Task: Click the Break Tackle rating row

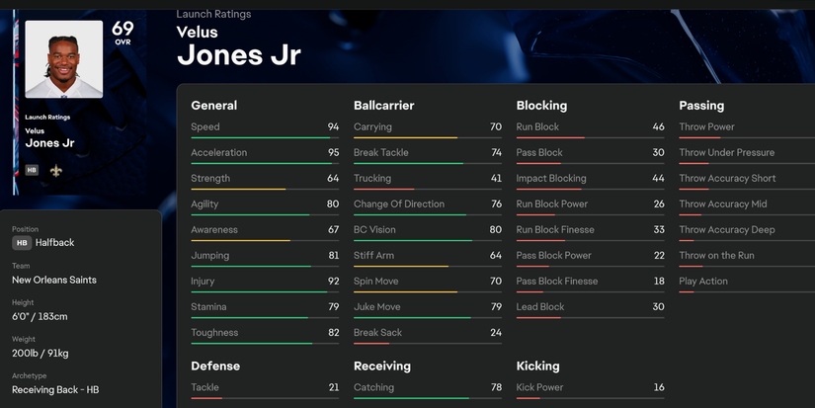Action: (x=427, y=153)
